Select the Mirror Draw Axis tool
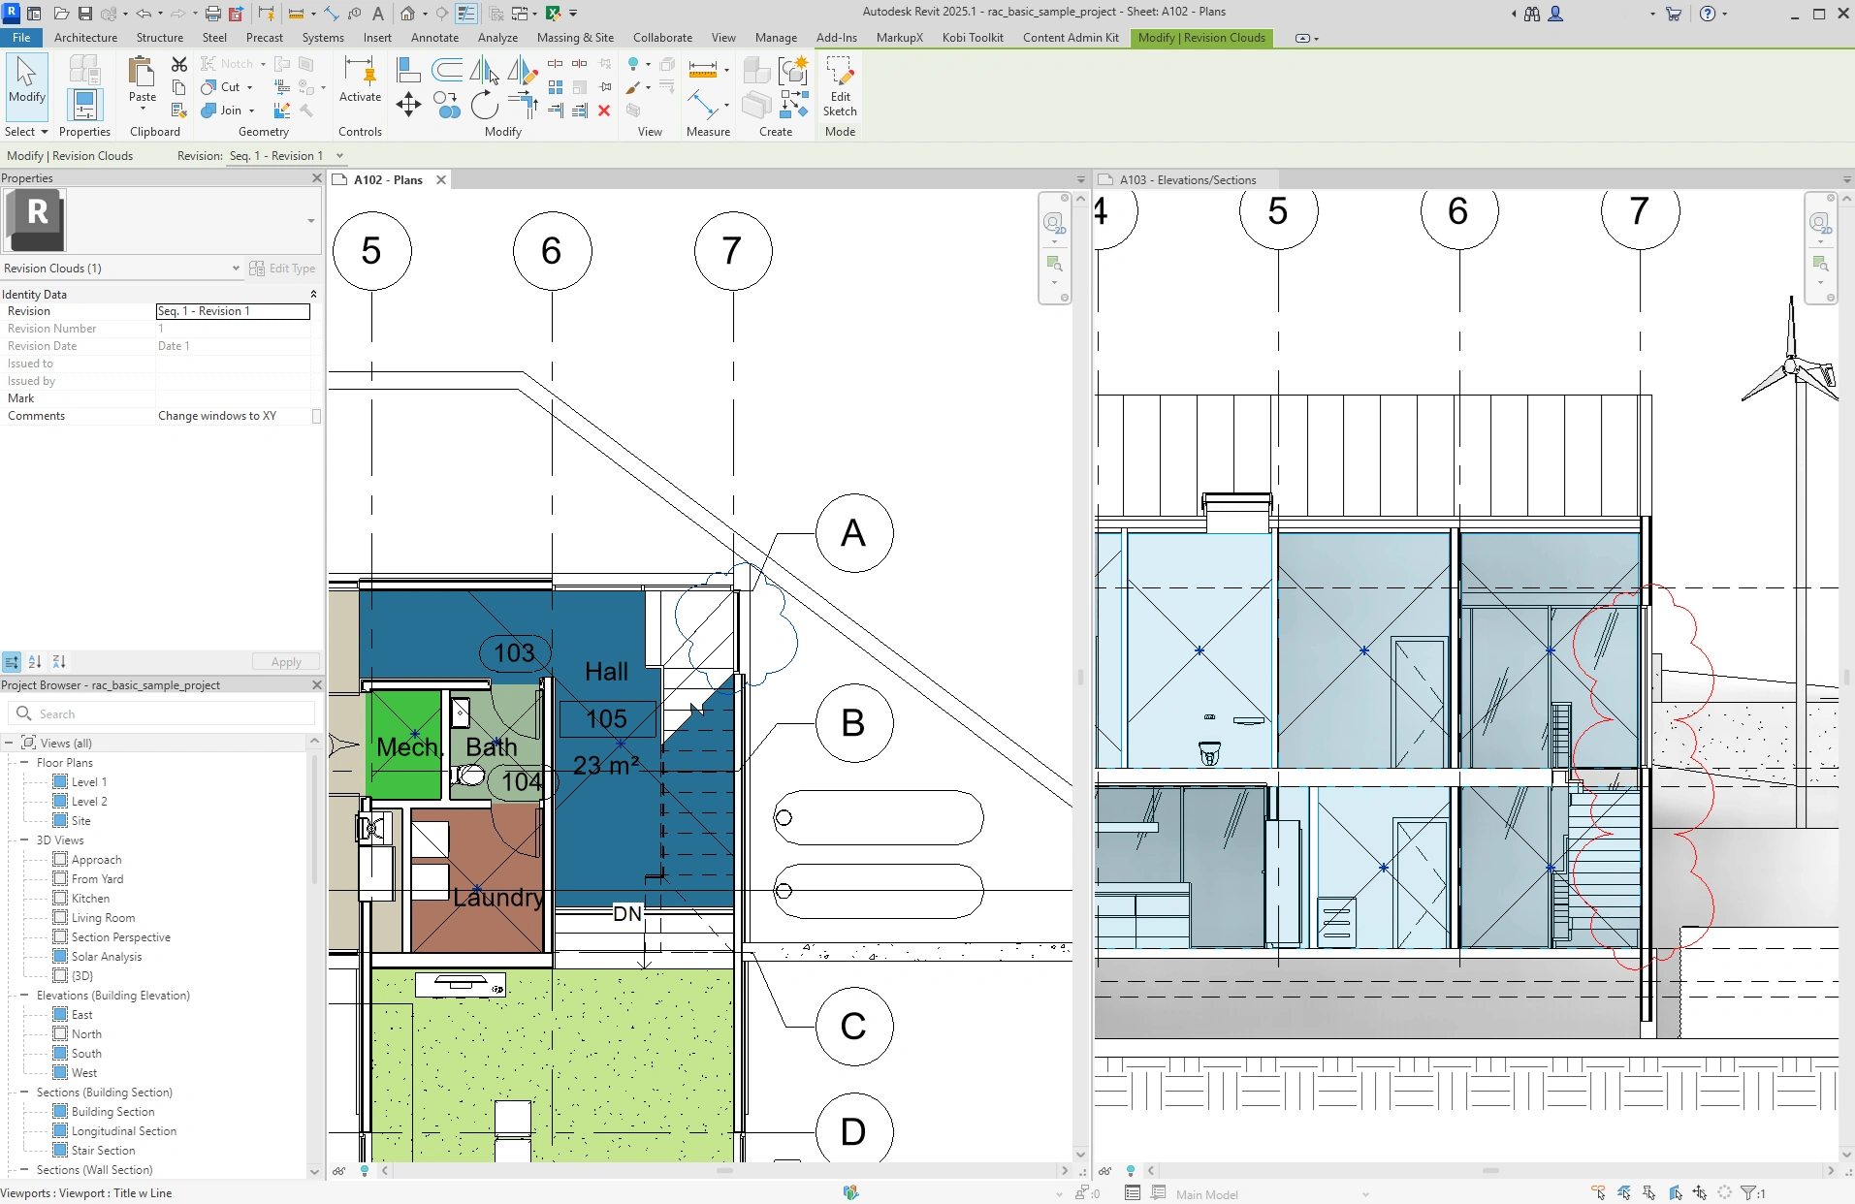The image size is (1855, 1204). click(x=522, y=70)
